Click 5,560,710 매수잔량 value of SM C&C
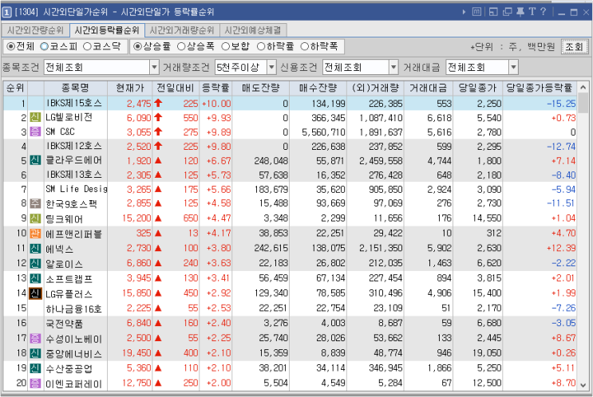 (323, 132)
